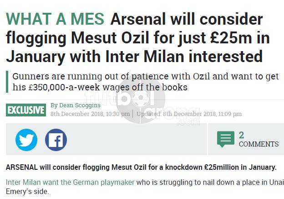Open author Dean Scoggins profile link
This screenshot has width=284, height=199.
point(76,105)
